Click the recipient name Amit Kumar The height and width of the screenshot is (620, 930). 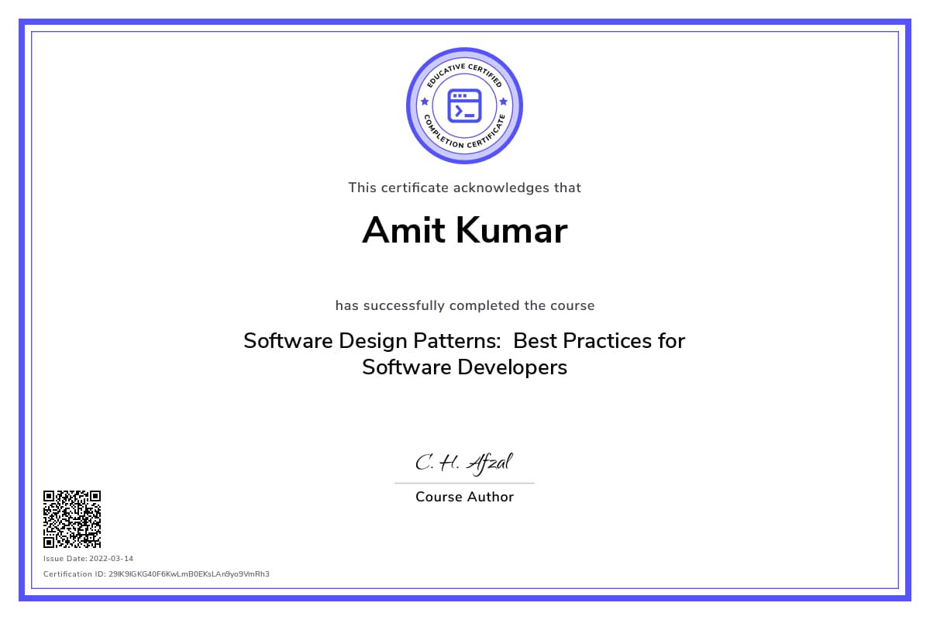tap(465, 230)
